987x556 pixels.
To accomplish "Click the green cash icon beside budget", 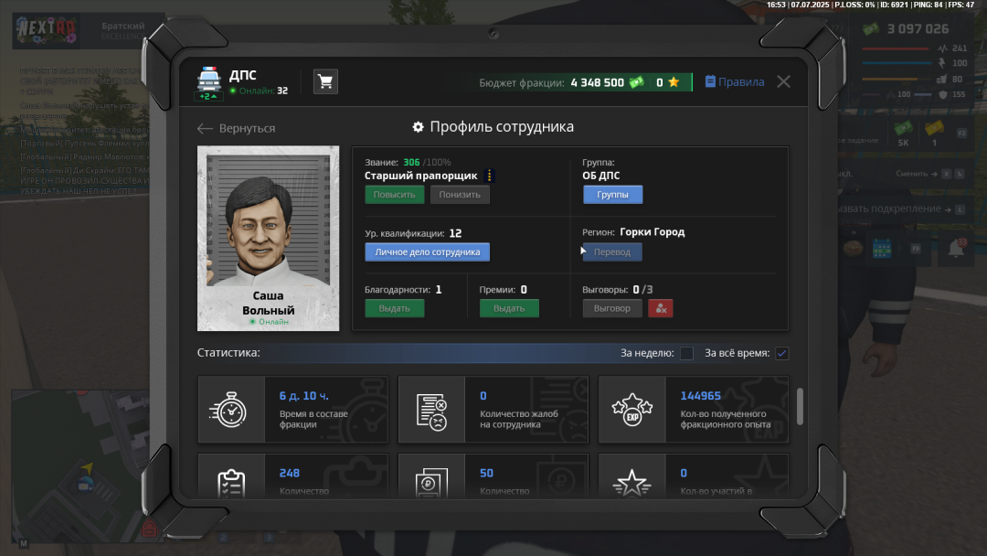I will pyautogui.click(x=636, y=82).
